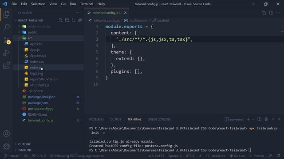
Task: Change indentation via Spaces: 2
Action: click(x=174, y=156)
